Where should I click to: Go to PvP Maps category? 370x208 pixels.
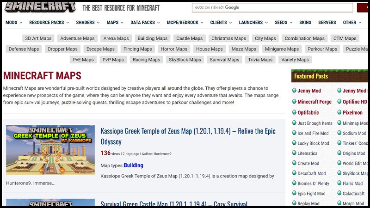coord(113,60)
